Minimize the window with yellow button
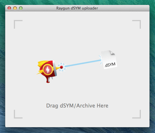Viewport: 155px width, 133px height. (x=15, y=8)
